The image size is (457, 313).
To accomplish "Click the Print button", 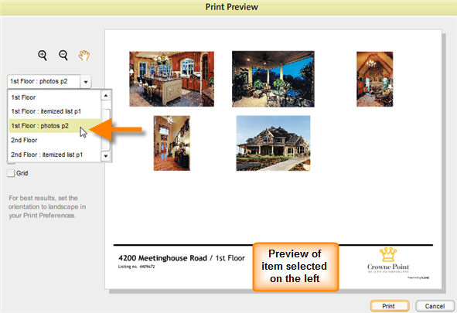I will point(390,306).
